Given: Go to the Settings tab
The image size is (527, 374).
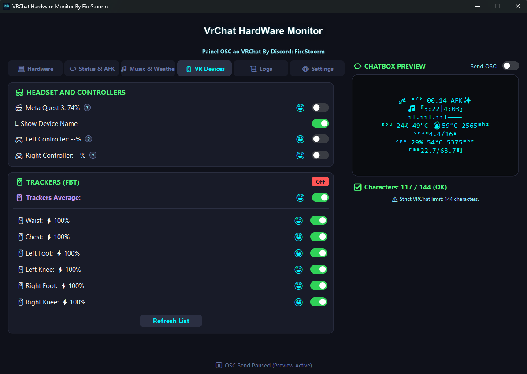Looking at the screenshot, I should point(317,69).
